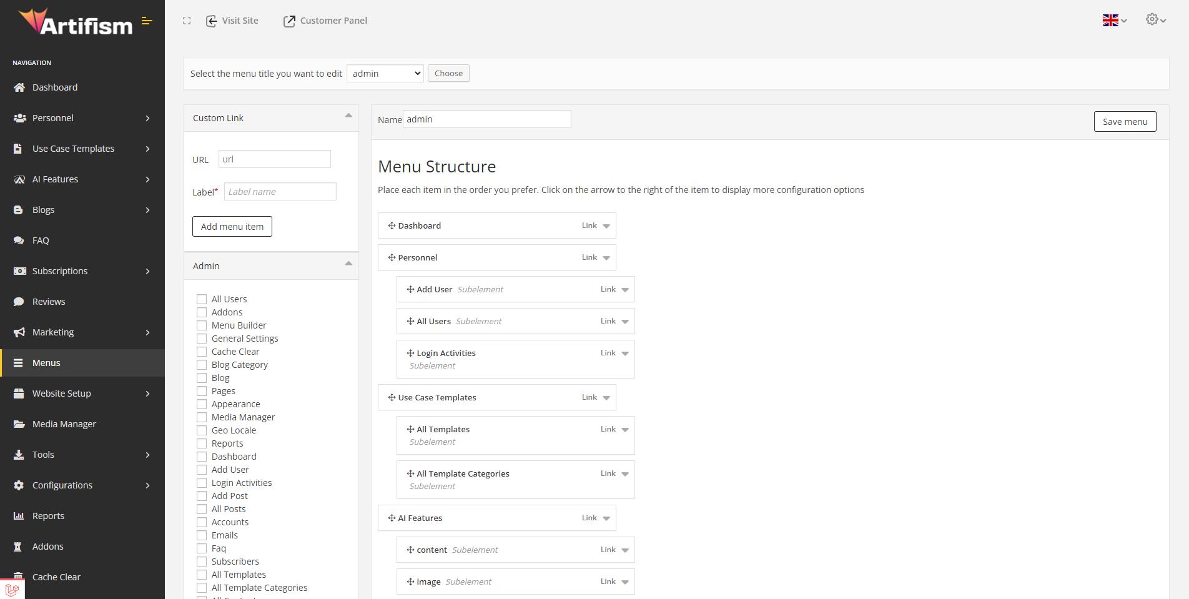Click the Save menu button
1189x599 pixels.
tap(1125, 121)
